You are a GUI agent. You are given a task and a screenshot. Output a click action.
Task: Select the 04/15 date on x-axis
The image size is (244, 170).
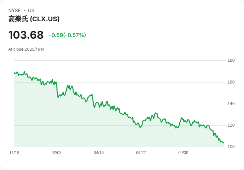point(99,153)
